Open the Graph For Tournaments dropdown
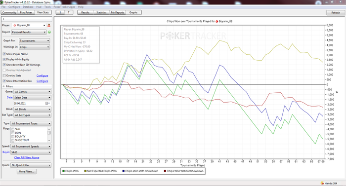This screenshot has width=346, height=186. [x=35, y=41]
